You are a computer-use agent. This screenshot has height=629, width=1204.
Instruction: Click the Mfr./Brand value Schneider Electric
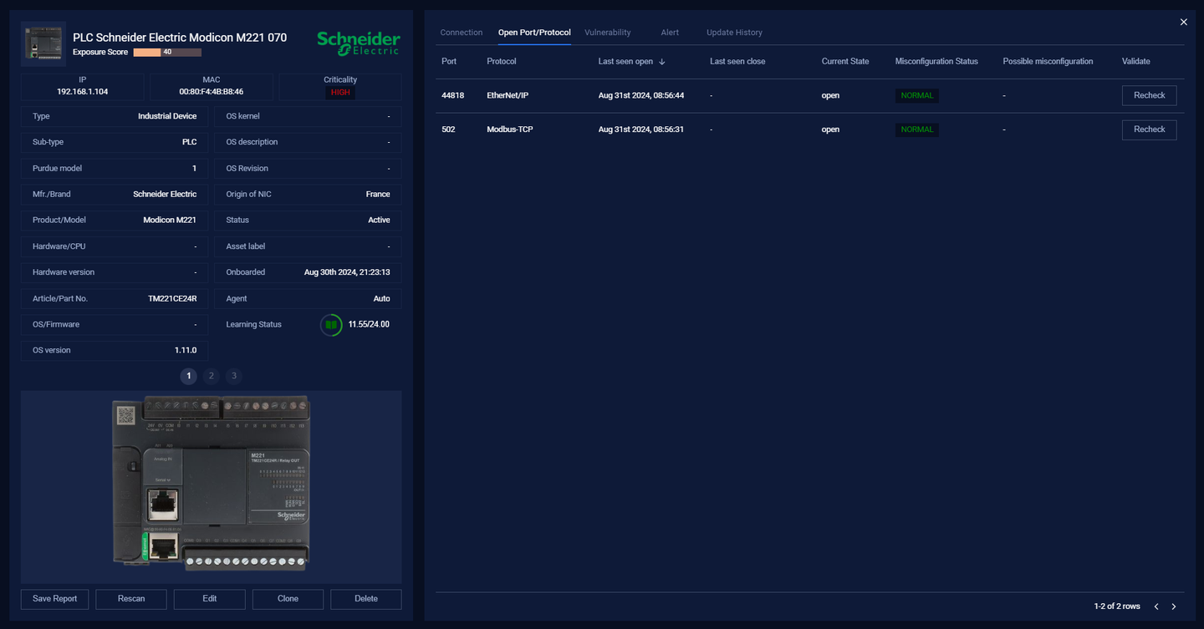(x=165, y=195)
